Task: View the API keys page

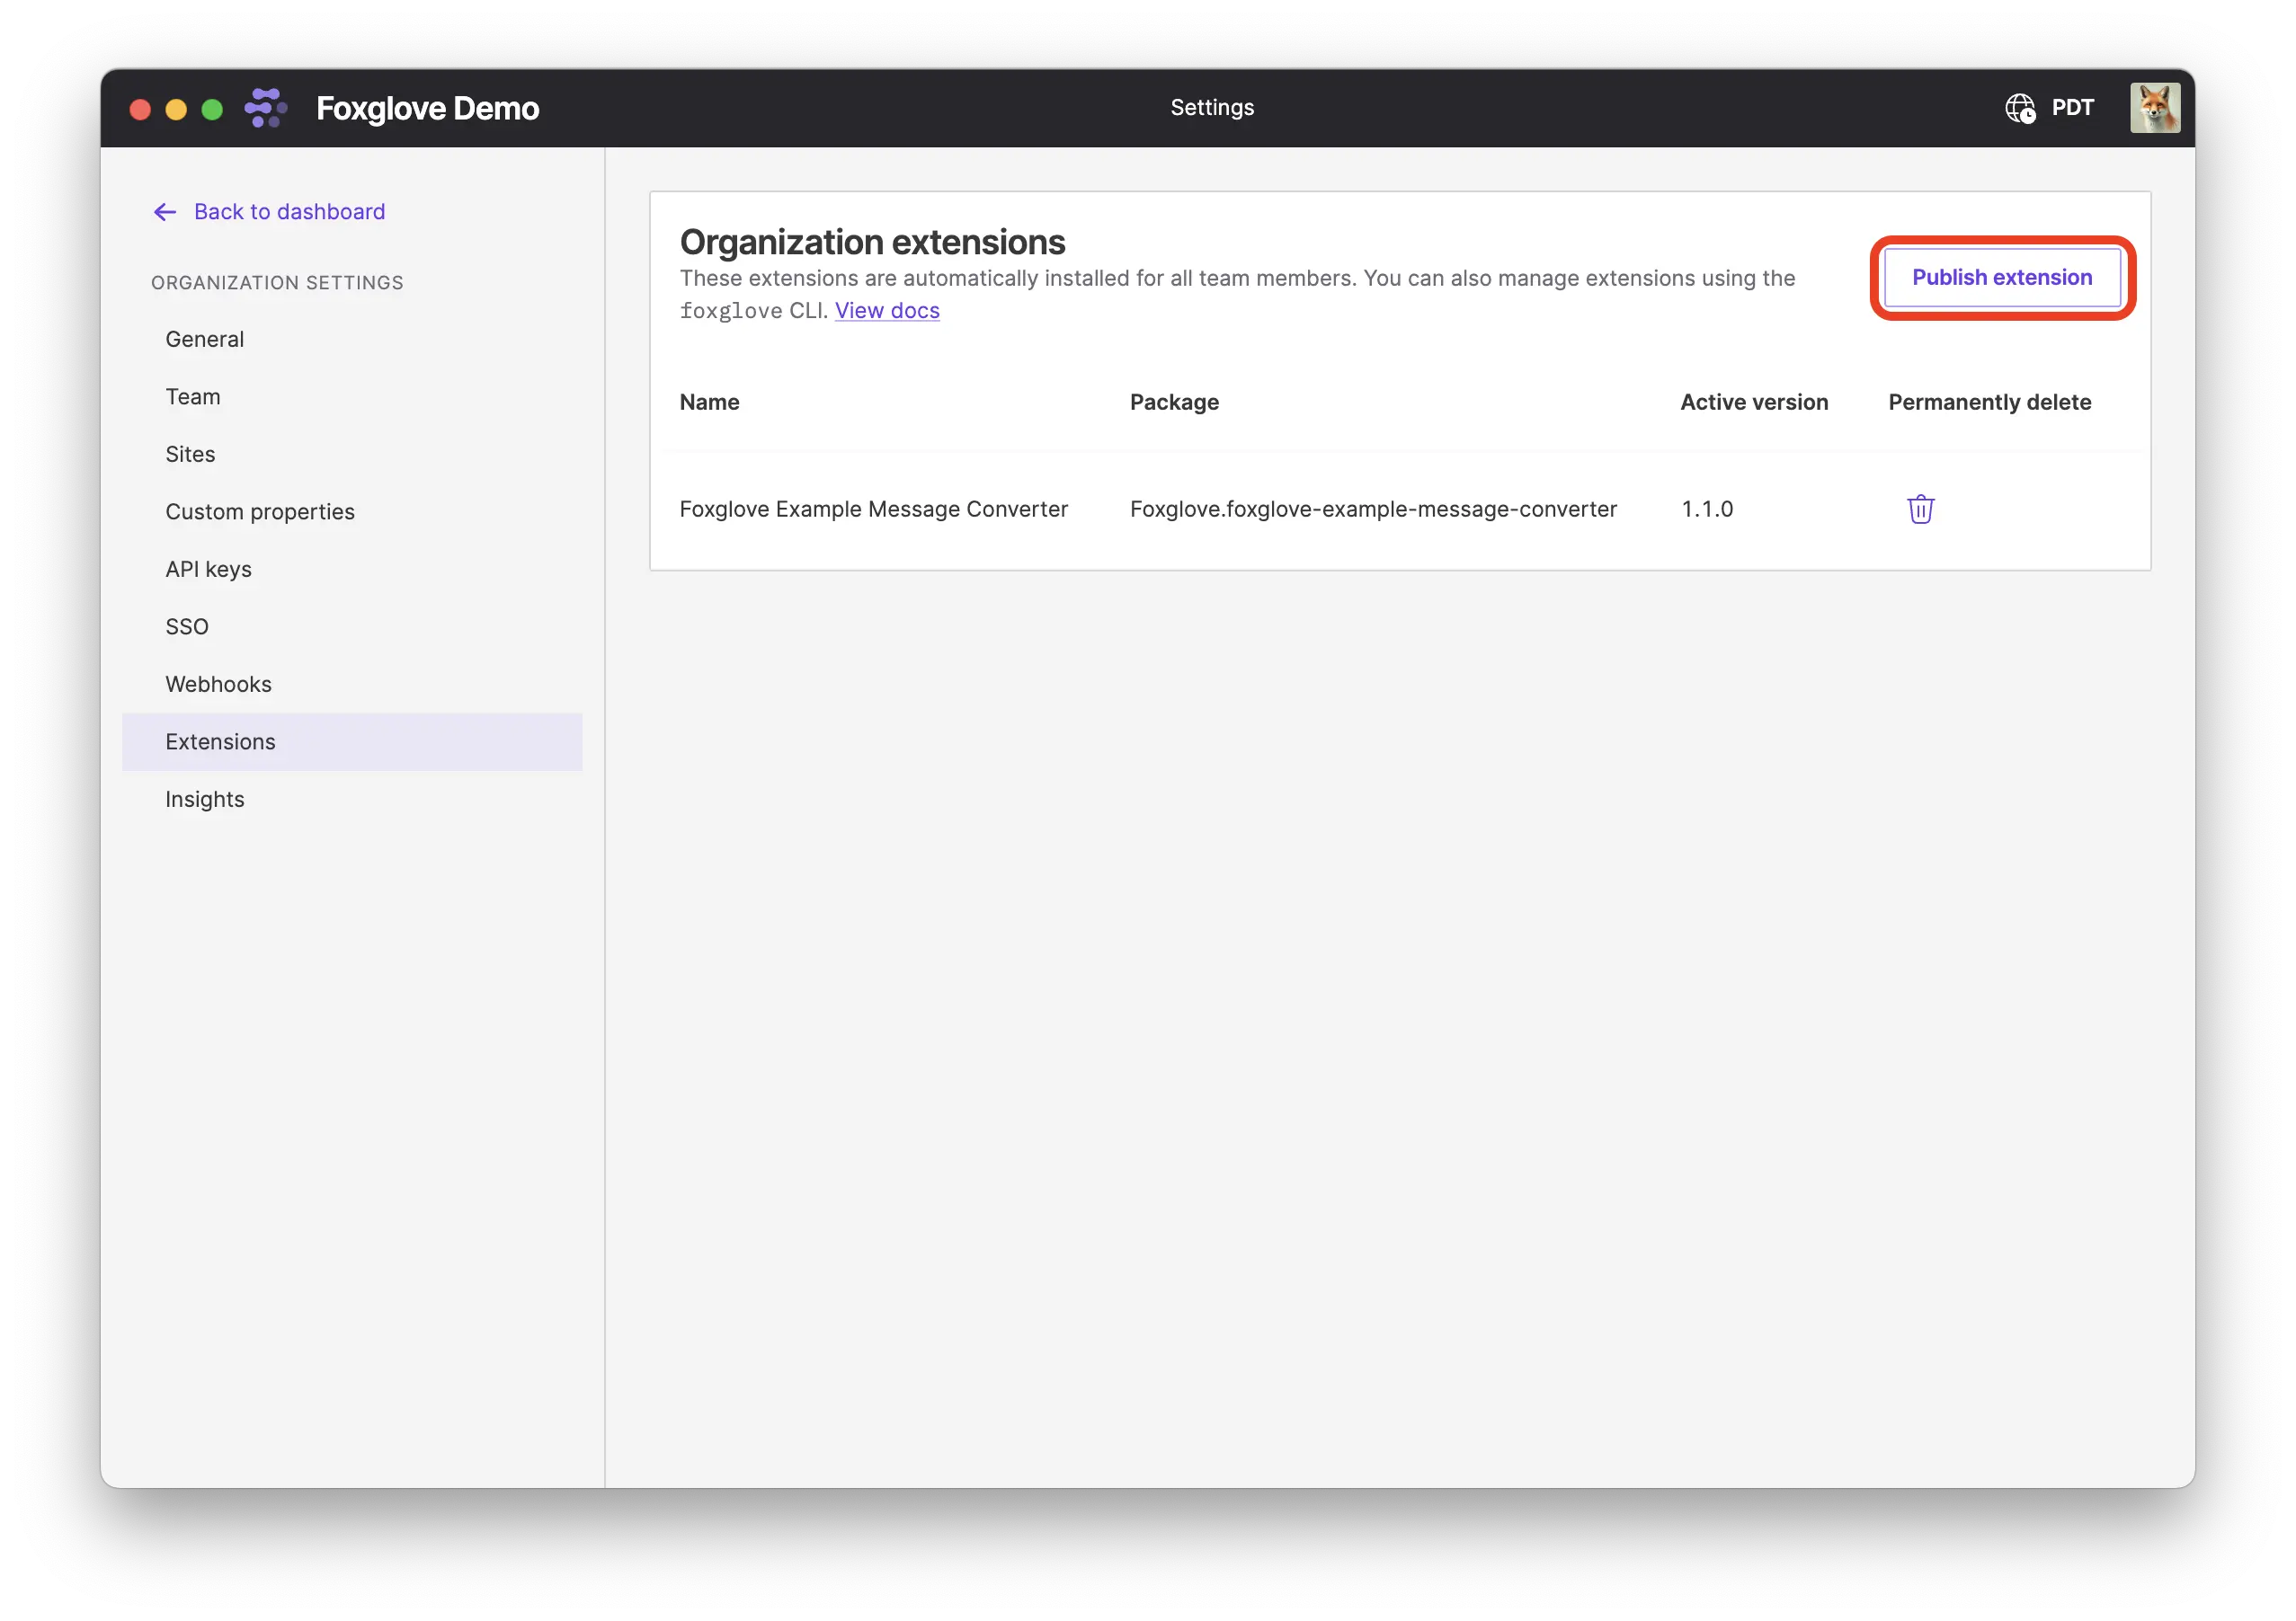Action: point(208,569)
